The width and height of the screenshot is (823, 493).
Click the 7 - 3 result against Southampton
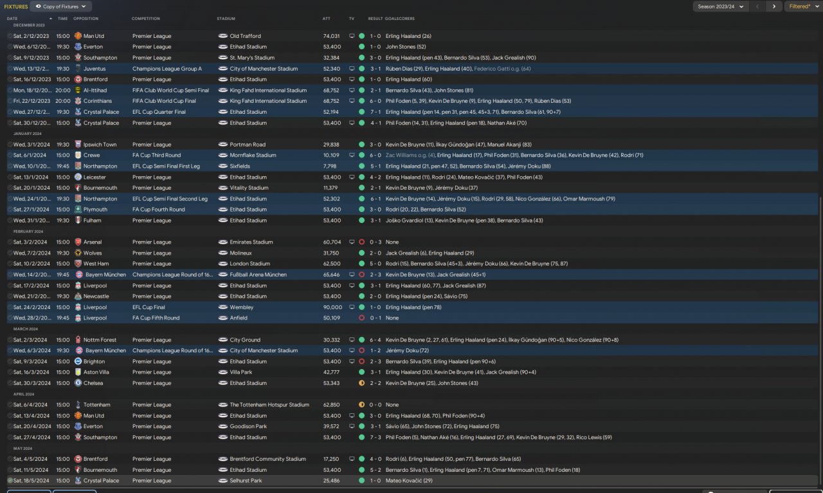coord(375,438)
